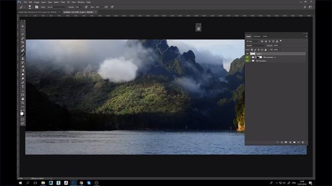Image resolution: width=332 pixels, height=186 pixels.
Task: Select the Spot Healing Brush tool
Action: [23, 51]
